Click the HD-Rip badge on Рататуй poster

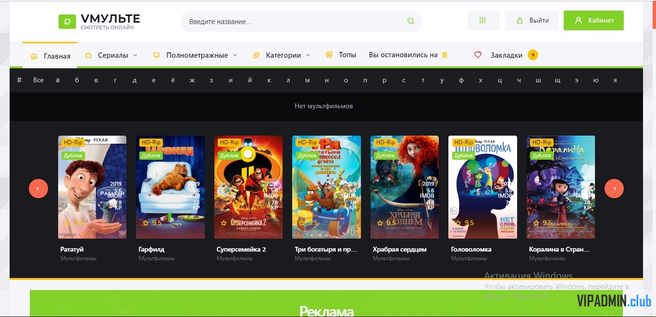pyautogui.click(x=73, y=142)
